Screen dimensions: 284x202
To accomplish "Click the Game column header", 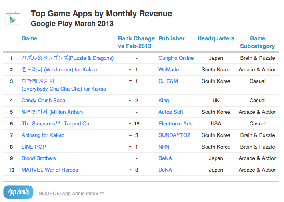I will (29, 38).
